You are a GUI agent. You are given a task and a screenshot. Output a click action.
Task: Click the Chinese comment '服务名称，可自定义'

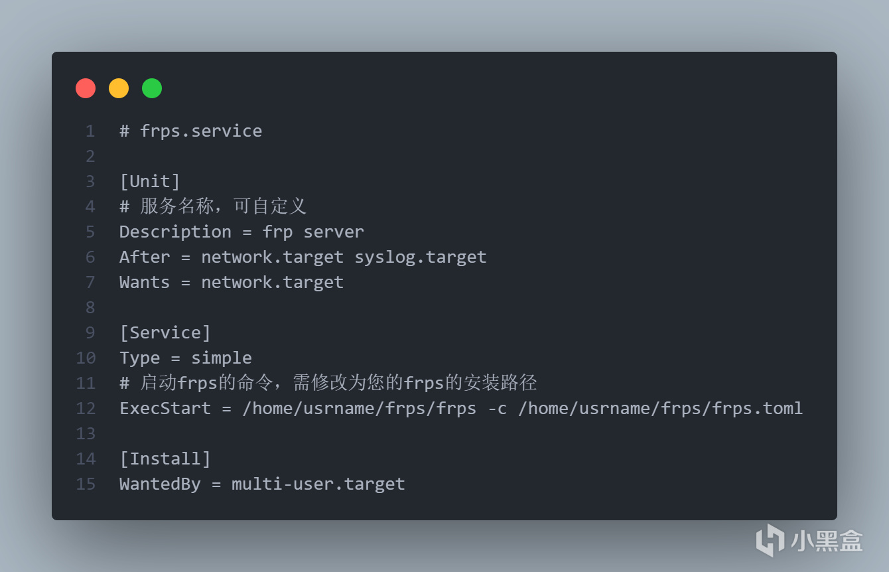tap(223, 206)
